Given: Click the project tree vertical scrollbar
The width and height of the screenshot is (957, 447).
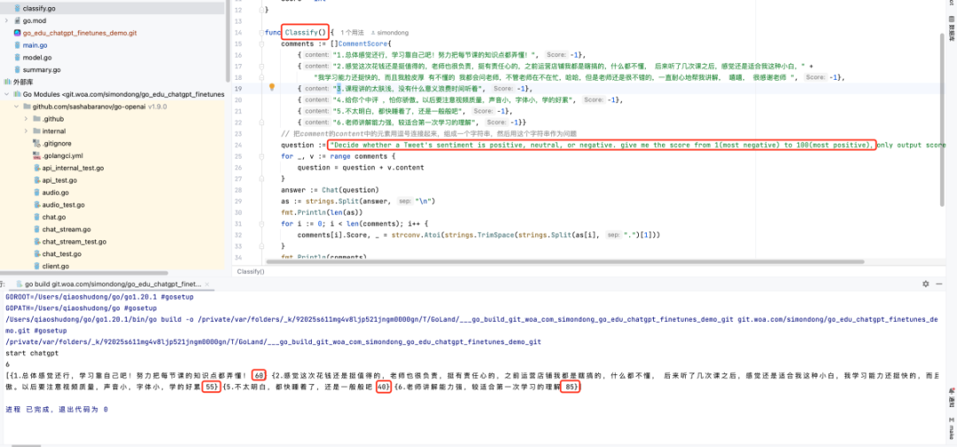Looking at the screenshot, I should (228, 43).
